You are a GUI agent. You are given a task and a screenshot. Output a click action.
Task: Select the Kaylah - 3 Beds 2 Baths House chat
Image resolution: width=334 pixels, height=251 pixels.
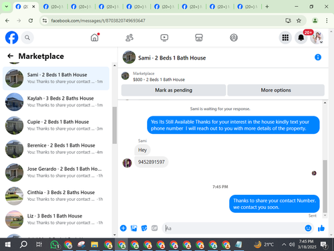click(56, 102)
